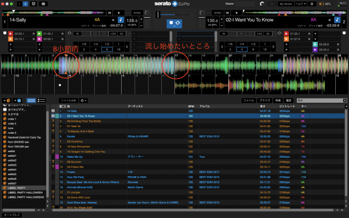Image resolution: width=349 pixels, height=218 pixels.
Task: Eject track from deck 2
Action: pyautogui.click(x=329, y=20)
